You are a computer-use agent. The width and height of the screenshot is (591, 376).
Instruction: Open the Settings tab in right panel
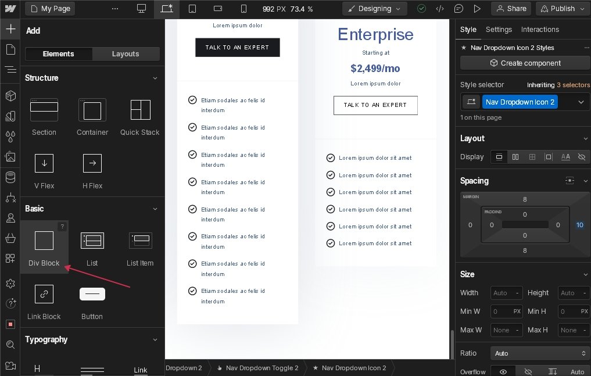point(499,30)
